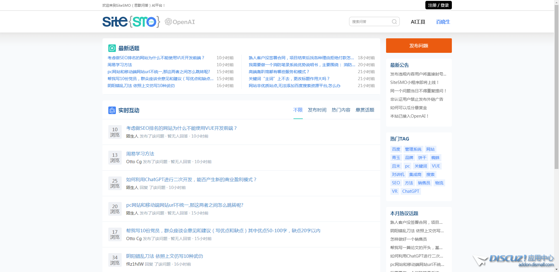Switch to the 热门内容 tab
Image resolution: width=559 pixels, height=272 pixels.
(x=340, y=110)
